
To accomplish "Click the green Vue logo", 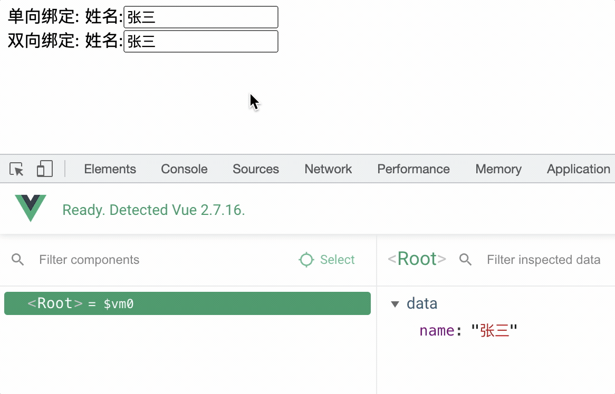I will point(31,208).
